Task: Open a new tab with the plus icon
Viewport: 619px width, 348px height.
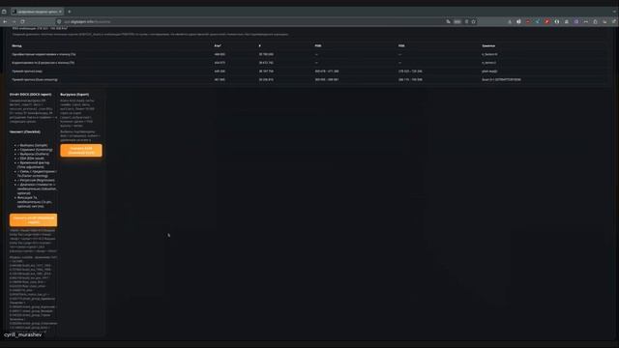Action: pos(70,12)
